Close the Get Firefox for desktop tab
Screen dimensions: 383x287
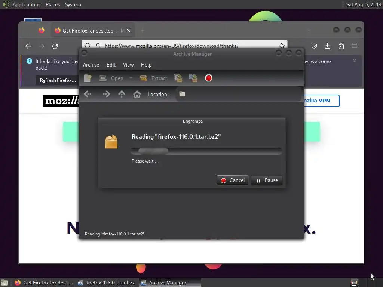(128, 31)
